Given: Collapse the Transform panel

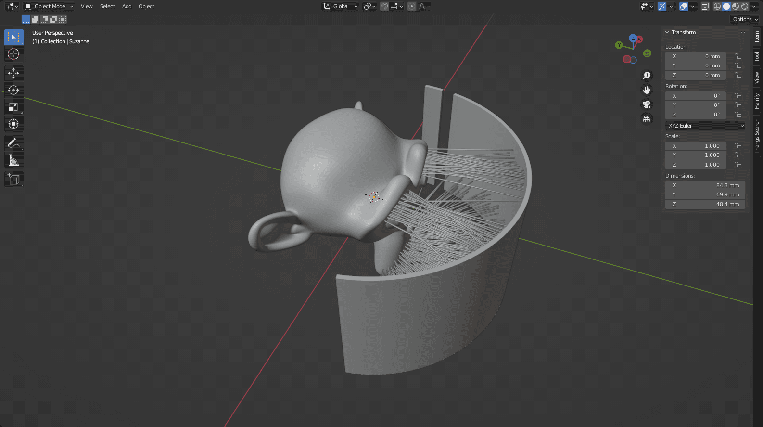Looking at the screenshot, I should click(667, 32).
